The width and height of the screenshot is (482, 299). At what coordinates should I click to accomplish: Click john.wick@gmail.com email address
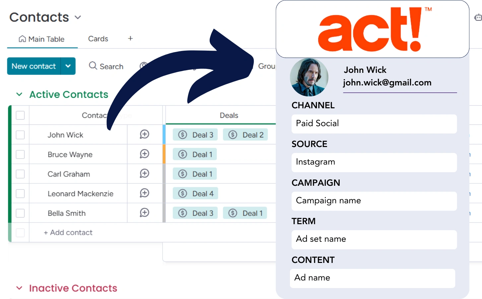[387, 82]
